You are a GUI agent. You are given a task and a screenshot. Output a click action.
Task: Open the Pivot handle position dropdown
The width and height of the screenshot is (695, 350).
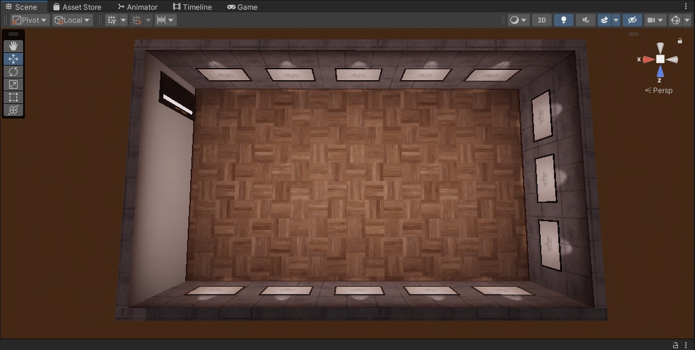coord(30,20)
